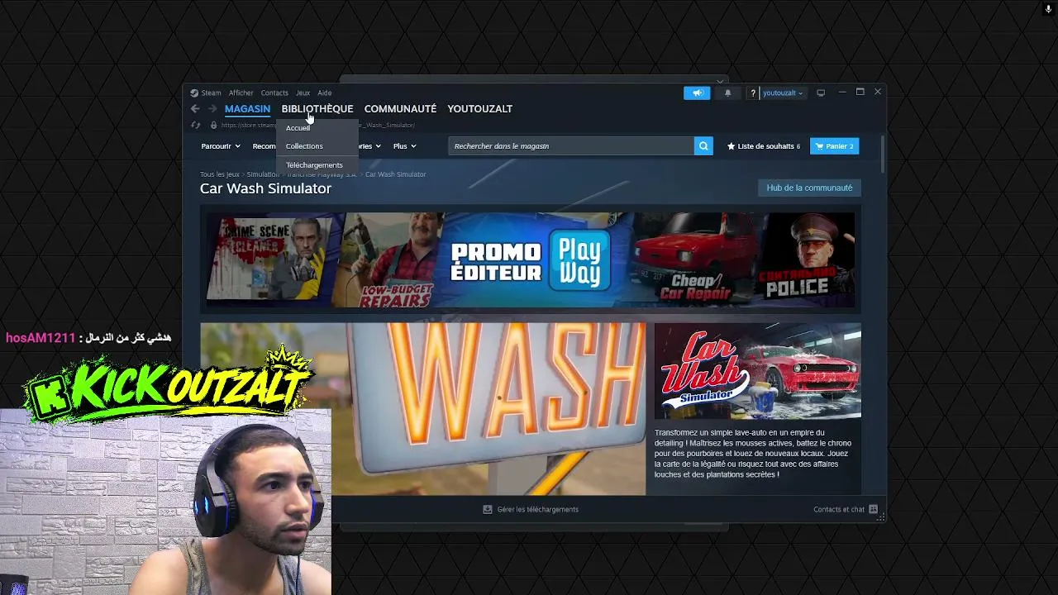The width and height of the screenshot is (1058, 595).
Task: Switch to the MAGASIN tab
Action: [x=247, y=108]
